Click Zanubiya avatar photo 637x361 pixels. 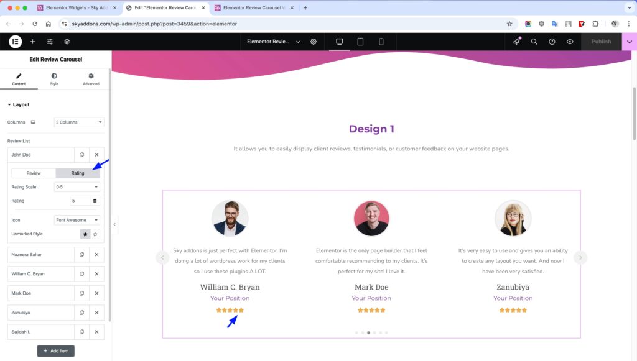(x=513, y=218)
